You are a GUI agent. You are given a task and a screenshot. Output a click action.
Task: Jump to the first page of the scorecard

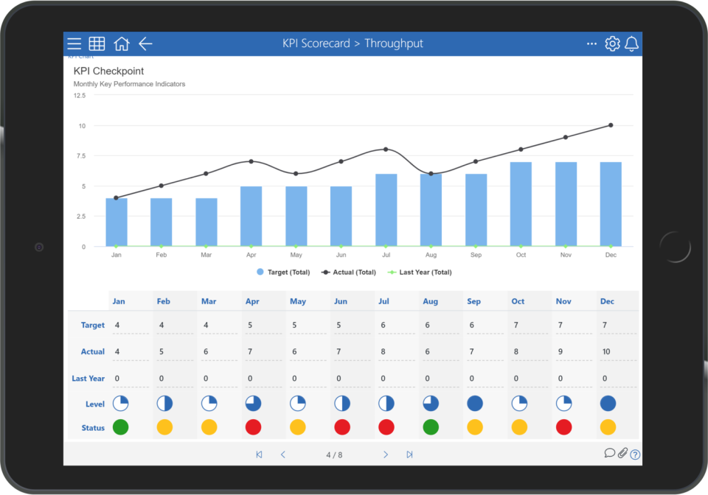point(259,454)
